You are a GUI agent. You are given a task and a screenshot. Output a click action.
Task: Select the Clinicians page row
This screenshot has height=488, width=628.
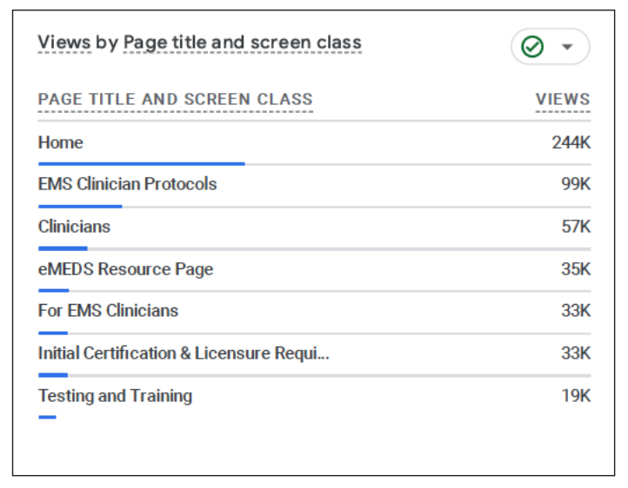point(74,227)
